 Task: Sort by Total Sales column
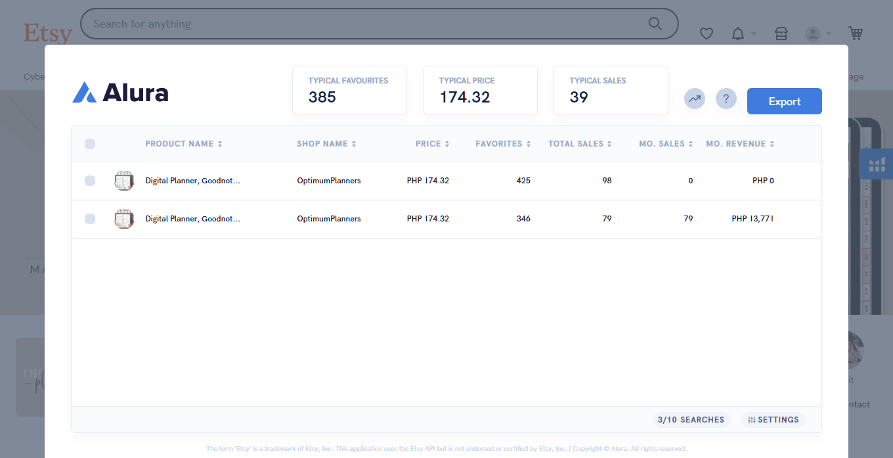(580, 144)
